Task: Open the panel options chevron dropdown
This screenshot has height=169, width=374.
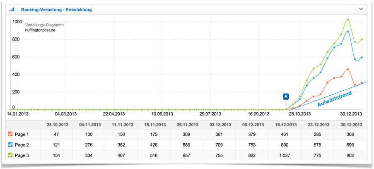Action: 361,9
